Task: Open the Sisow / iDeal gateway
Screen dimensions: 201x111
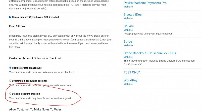Action: pyautogui.click(x=133, y=14)
